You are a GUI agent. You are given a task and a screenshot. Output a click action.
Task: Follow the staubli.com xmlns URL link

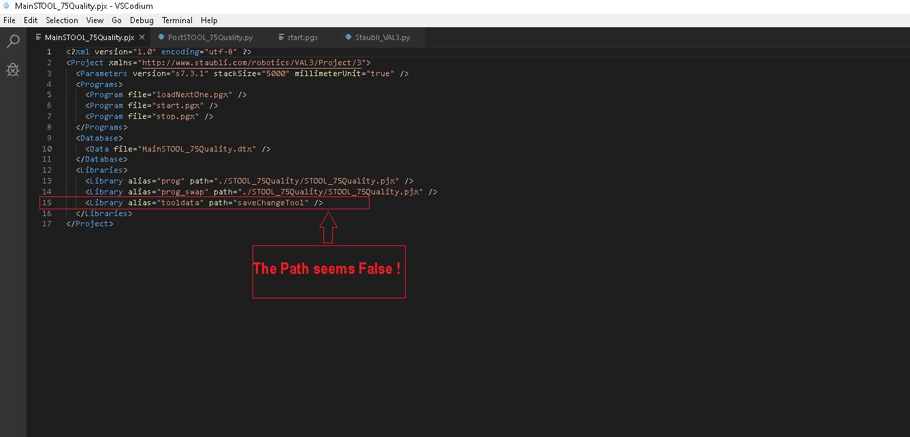pos(252,63)
